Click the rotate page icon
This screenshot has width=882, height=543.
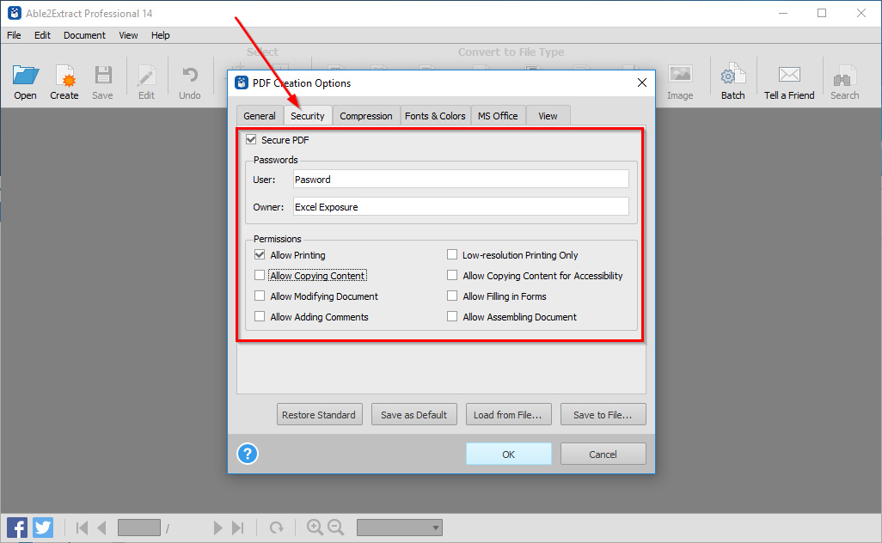pos(276,528)
